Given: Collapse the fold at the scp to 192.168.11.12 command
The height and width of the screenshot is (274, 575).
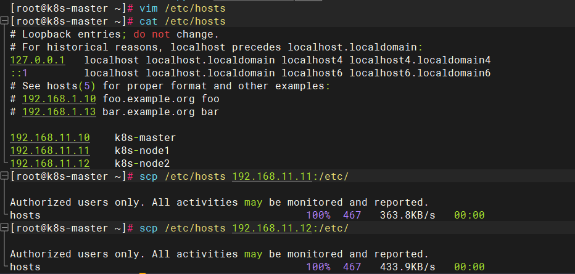Looking at the screenshot, I should pyautogui.click(x=4, y=228).
